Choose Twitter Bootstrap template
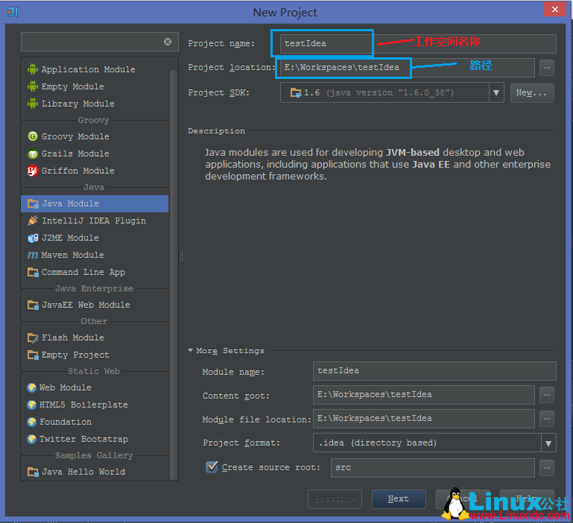This screenshot has width=573, height=523. (83, 439)
